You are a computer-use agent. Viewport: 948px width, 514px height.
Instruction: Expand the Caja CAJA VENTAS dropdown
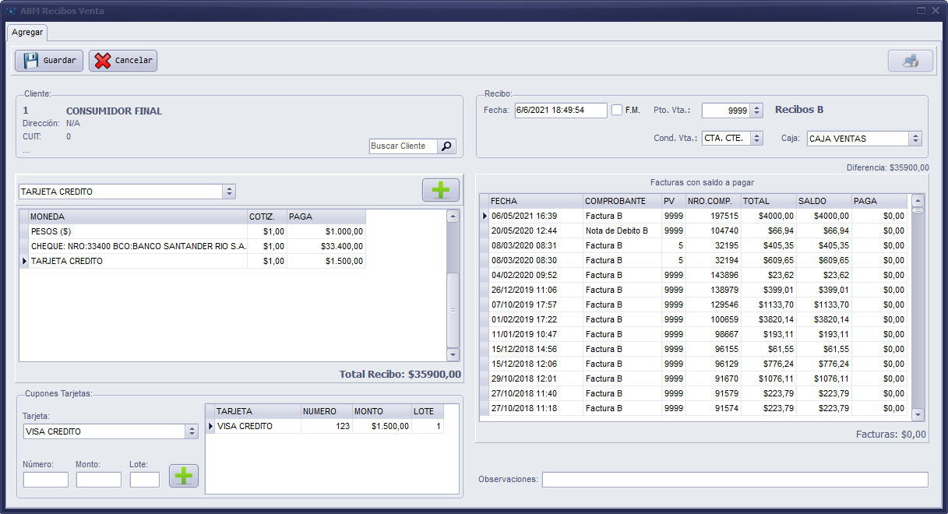pos(915,139)
